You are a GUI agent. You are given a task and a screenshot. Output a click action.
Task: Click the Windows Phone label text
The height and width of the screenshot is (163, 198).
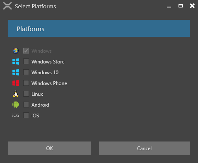coord(49,83)
